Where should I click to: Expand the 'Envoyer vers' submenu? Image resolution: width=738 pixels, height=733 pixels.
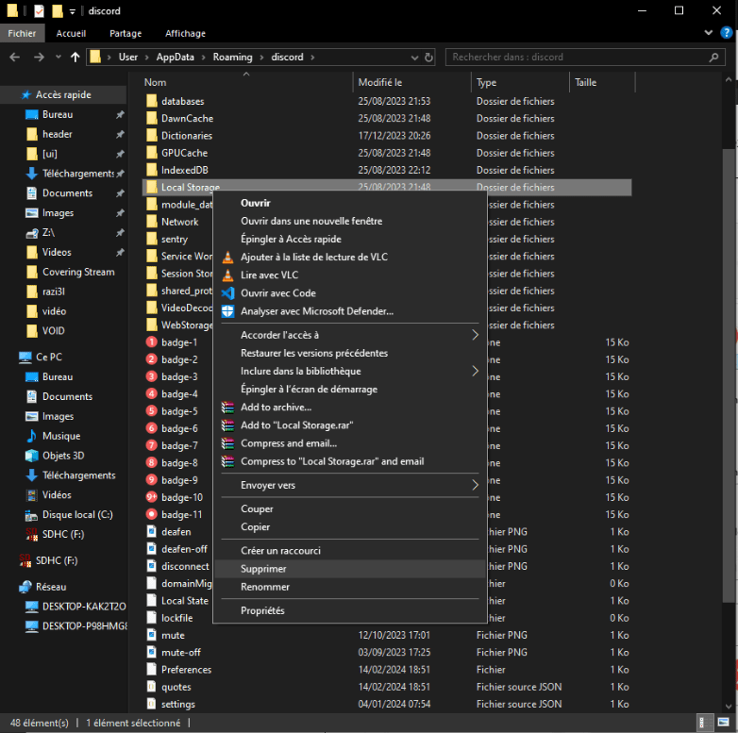pyautogui.click(x=475, y=485)
